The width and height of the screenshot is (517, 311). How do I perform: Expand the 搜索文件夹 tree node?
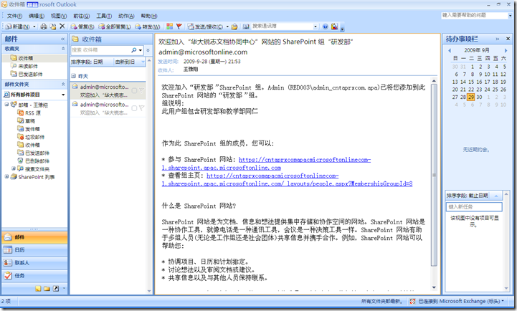14,168
